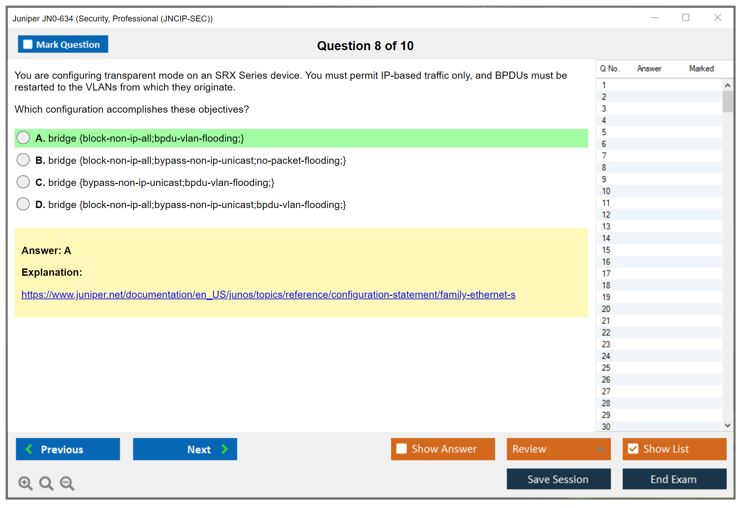744x508 pixels.
Task: Click the zoom out magnifier icon
Action: tap(67, 483)
